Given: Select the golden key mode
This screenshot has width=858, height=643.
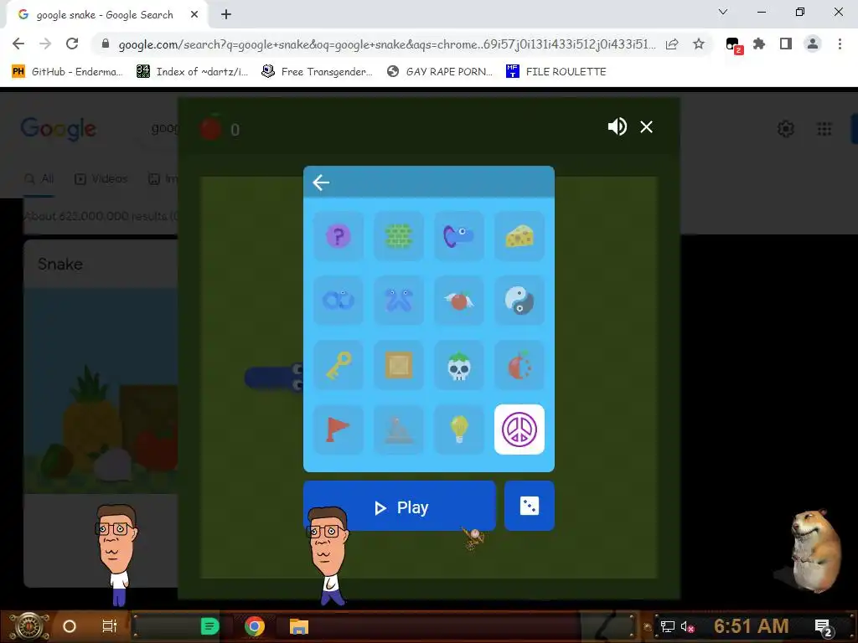Looking at the screenshot, I should pyautogui.click(x=339, y=365).
